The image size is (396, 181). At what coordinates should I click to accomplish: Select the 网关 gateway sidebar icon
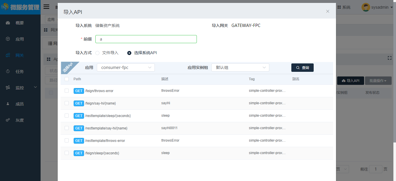click(8, 55)
